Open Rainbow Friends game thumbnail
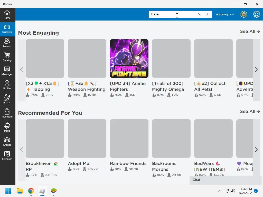The width and height of the screenshot is (263, 197). point(129,139)
